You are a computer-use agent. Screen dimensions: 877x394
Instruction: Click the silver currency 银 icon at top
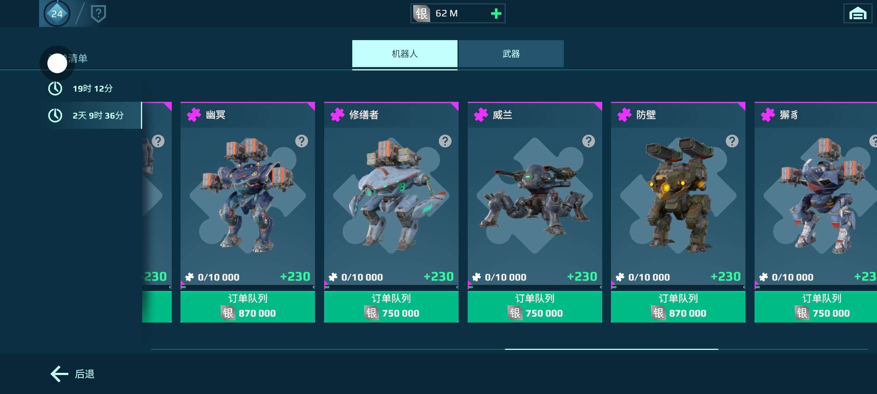pos(421,13)
